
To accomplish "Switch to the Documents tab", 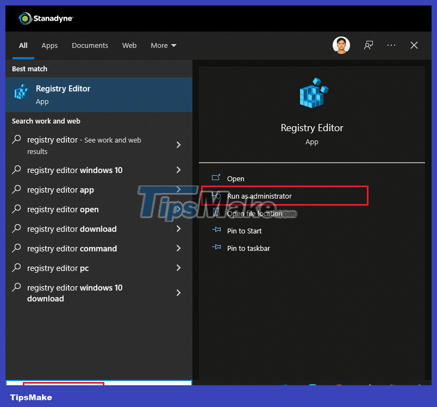I will pos(90,46).
